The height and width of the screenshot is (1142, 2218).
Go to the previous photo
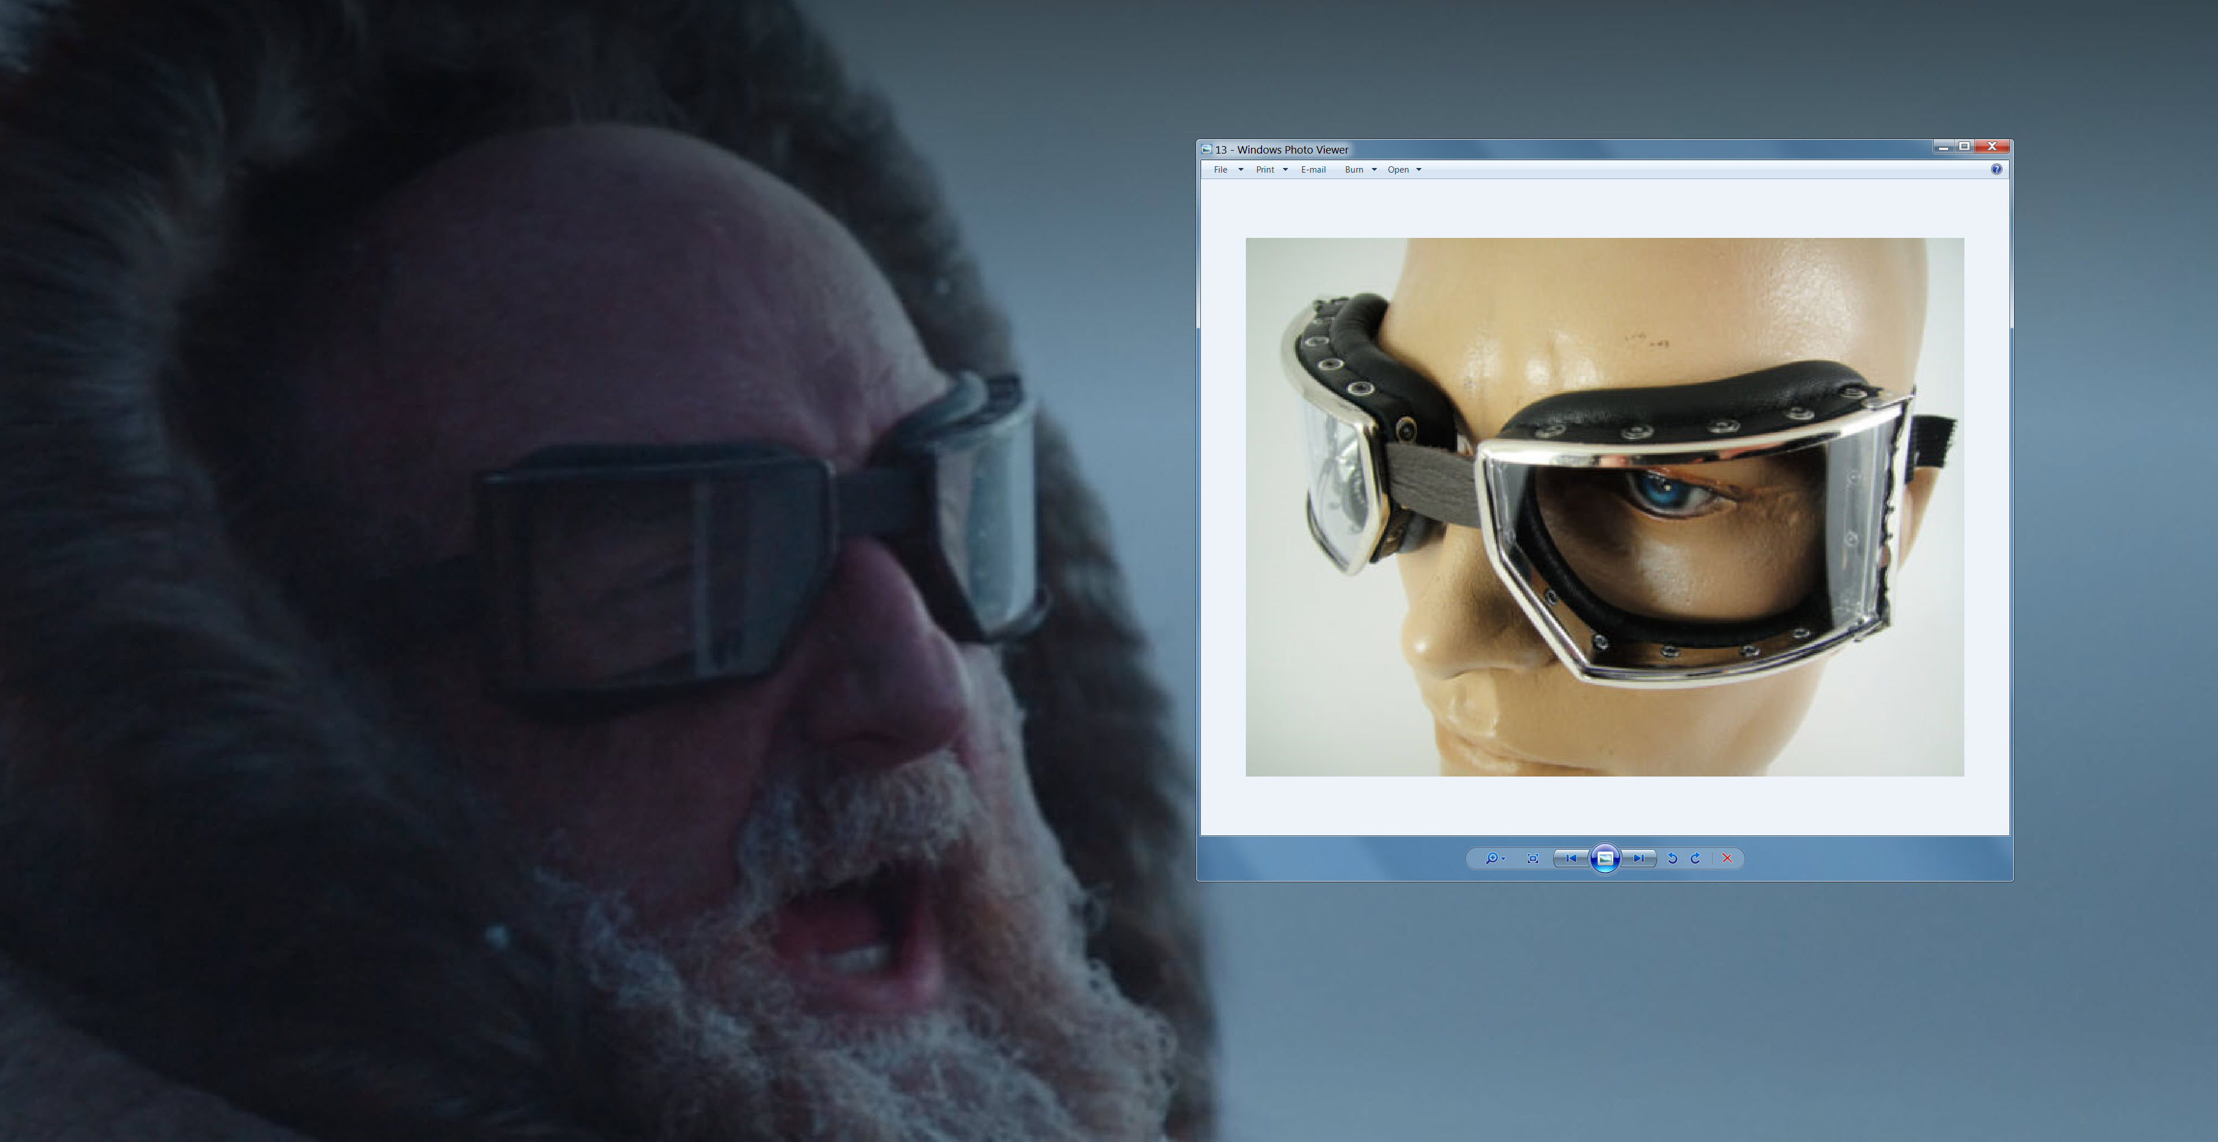(x=1571, y=858)
